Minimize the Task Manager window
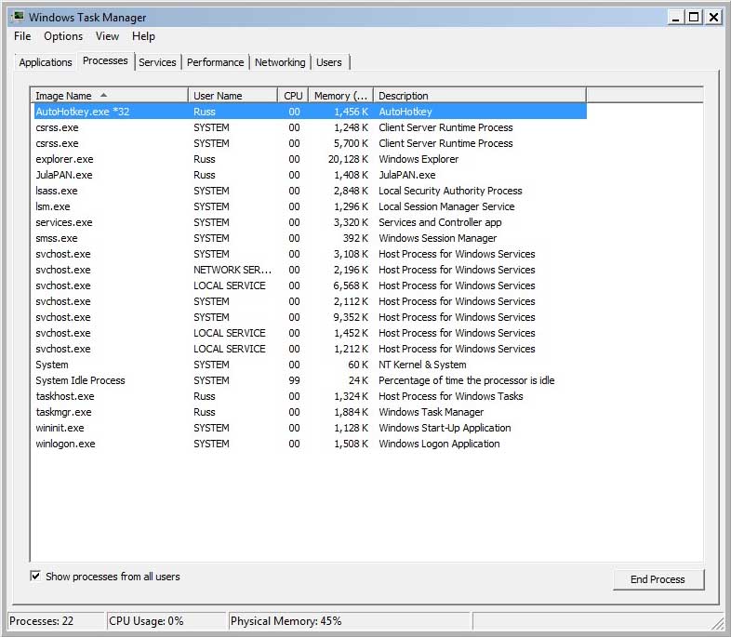Image resolution: width=731 pixels, height=637 pixels. click(x=675, y=18)
